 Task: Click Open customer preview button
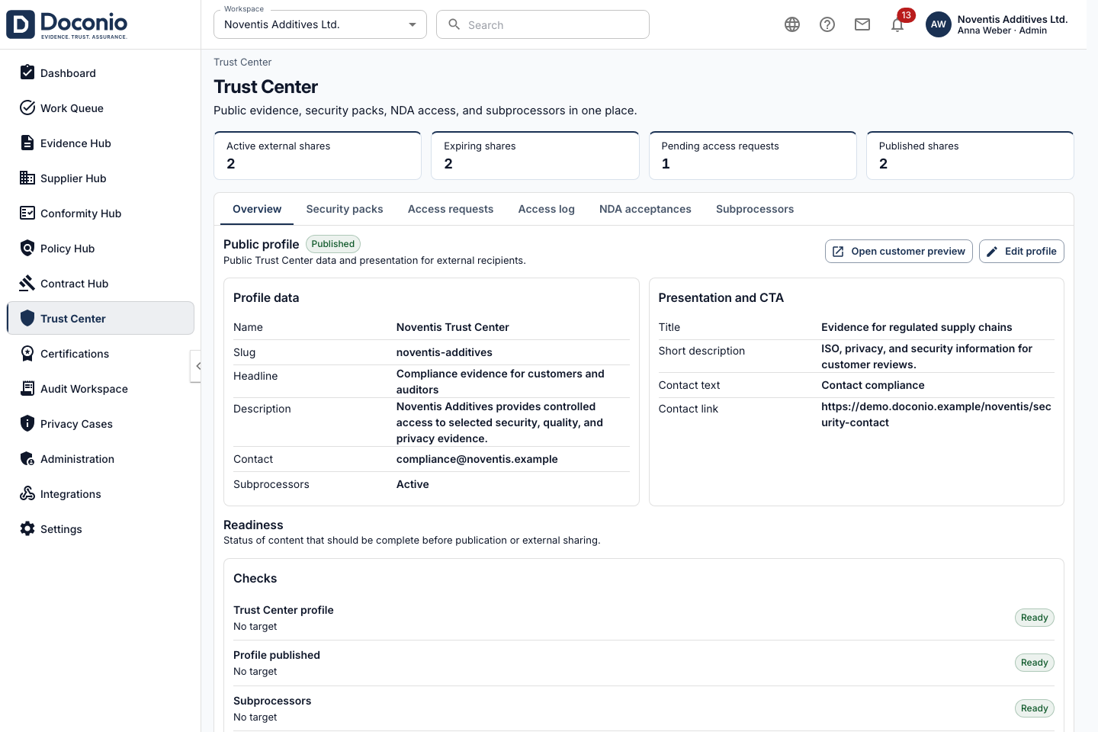point(899,251)
